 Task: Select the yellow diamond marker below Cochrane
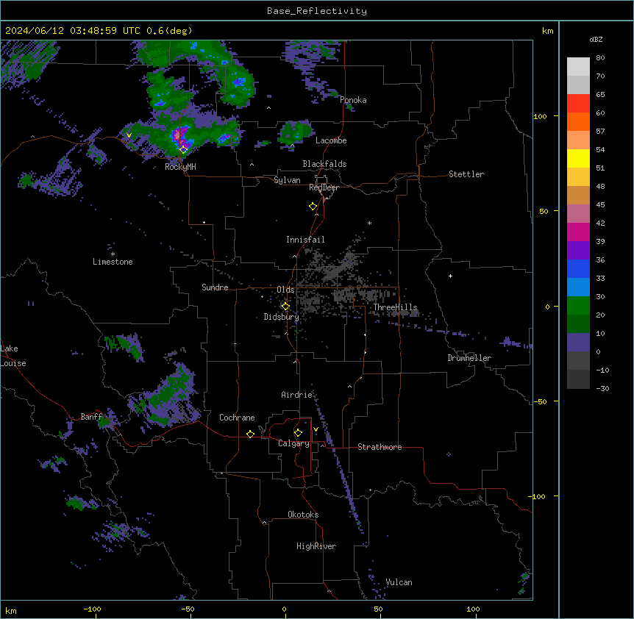click(250, 434)
